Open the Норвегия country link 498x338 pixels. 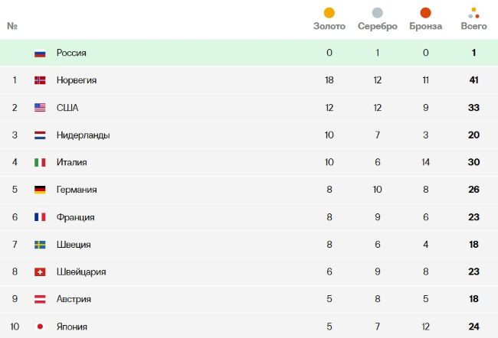pos(76,80)
